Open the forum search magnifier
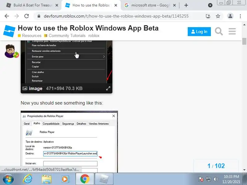Screen dimensions: 247x185 click(219, 31)
